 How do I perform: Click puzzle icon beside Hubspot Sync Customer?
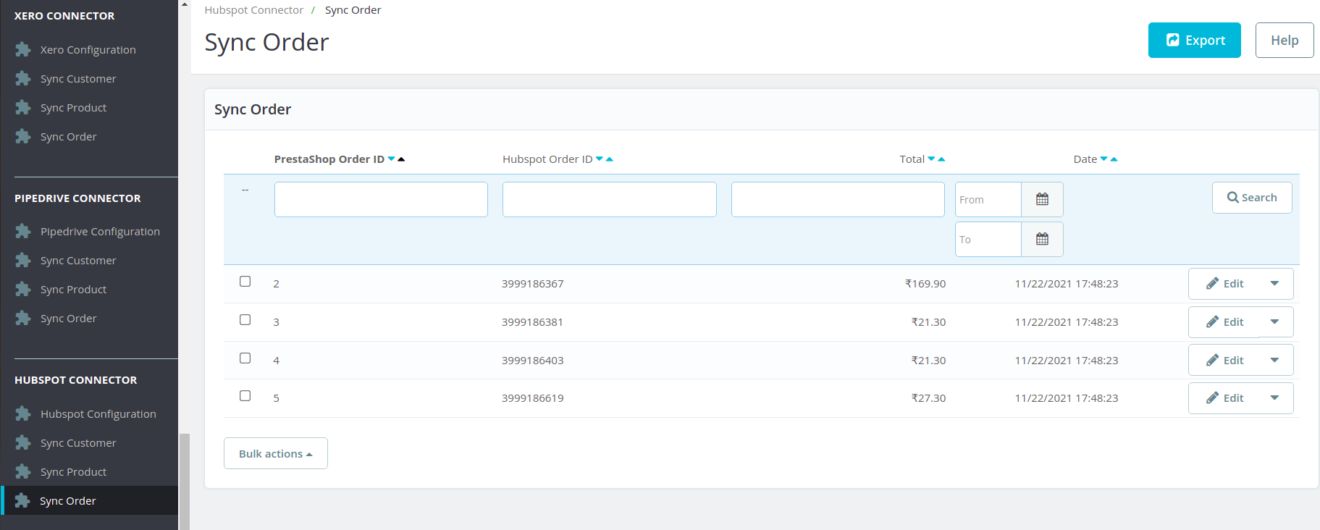pyautogui.click(x=23, y=442)
